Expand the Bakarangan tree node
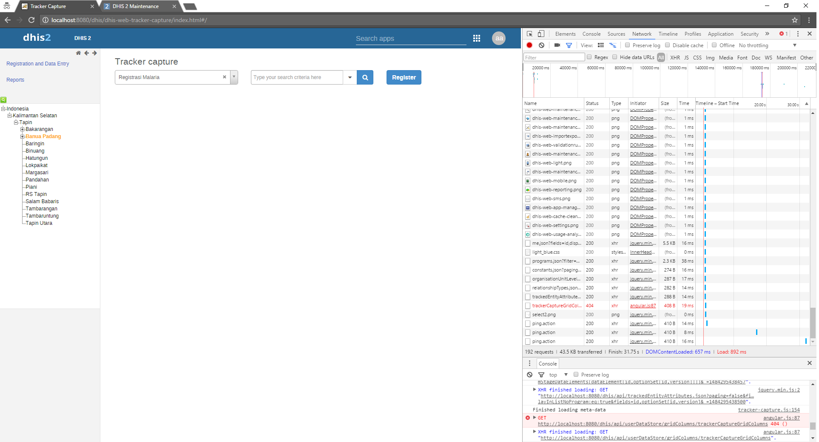This screenshot has width=819, height=442. click(23, 129)
